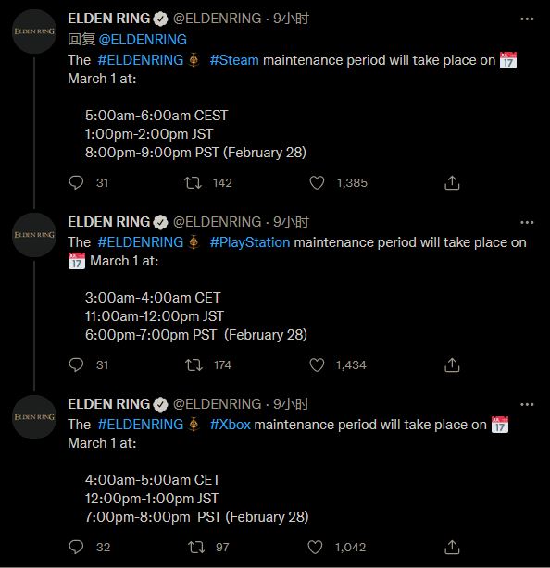Image resolution: width=550 pixels, height=568 pixels.
Task: Like the Steam maintenance tweet
Action: click(x=317, y=182)
